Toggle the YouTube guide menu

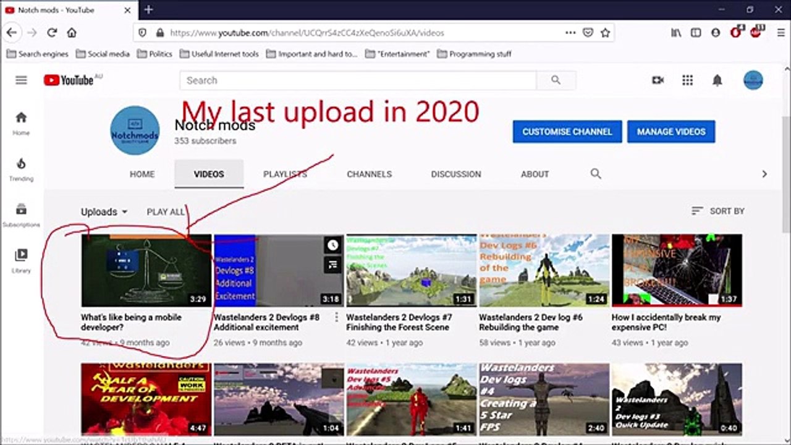tap(22, 80)
